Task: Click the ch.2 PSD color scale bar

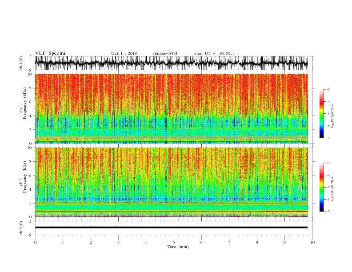Action: click(x=321, y=187)
